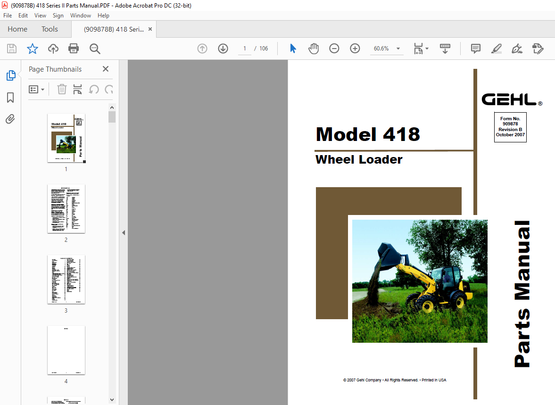Collapse the navigation pane with the left arrow
Viewport: 555px width, 405px height.
tap(124, 232)
